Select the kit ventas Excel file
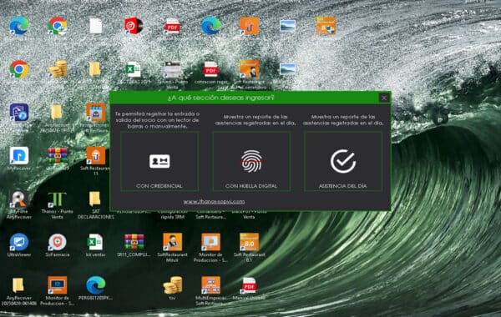 click(x=95, y=245)
